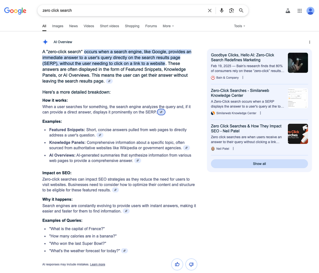Viewport: 319px width, 273px height.
Task: Start voice search with microphone
Action: (x=221, y=11)
